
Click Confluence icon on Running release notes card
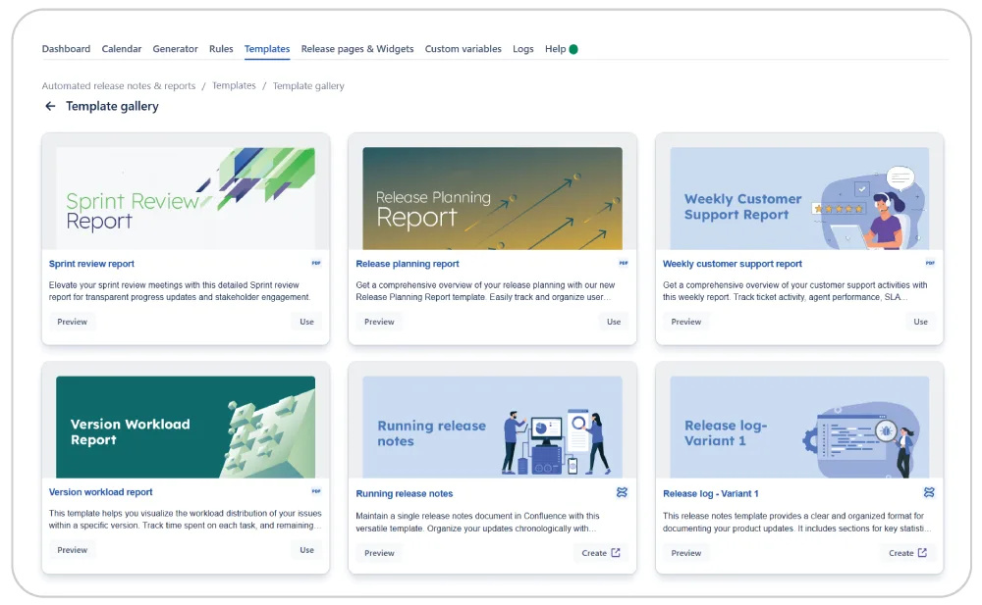point(622,493)
